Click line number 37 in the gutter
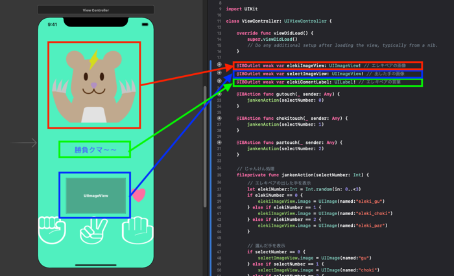Viewport: 454px width, 276px height. pyautogui.click(x=219, y=189)
